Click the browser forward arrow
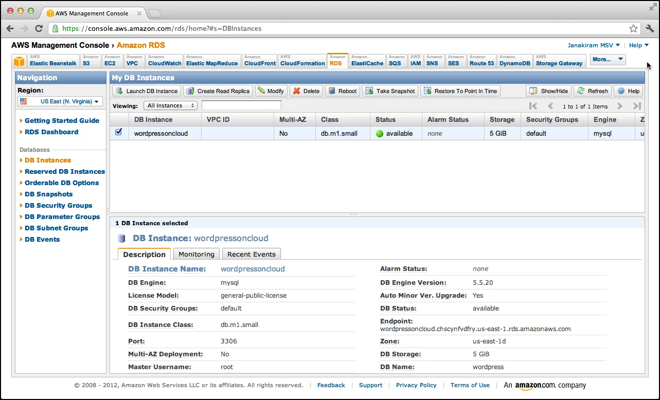 (24, 29)
